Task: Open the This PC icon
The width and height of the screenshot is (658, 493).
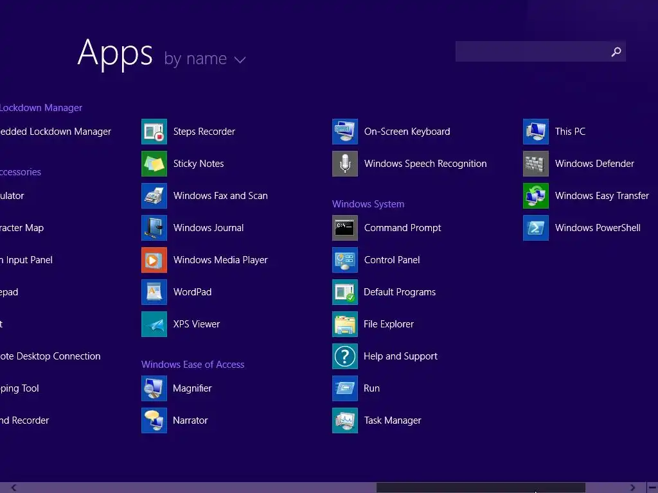Action: tap(536, 132)
